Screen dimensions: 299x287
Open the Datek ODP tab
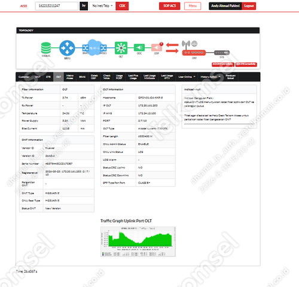point(94,77)
